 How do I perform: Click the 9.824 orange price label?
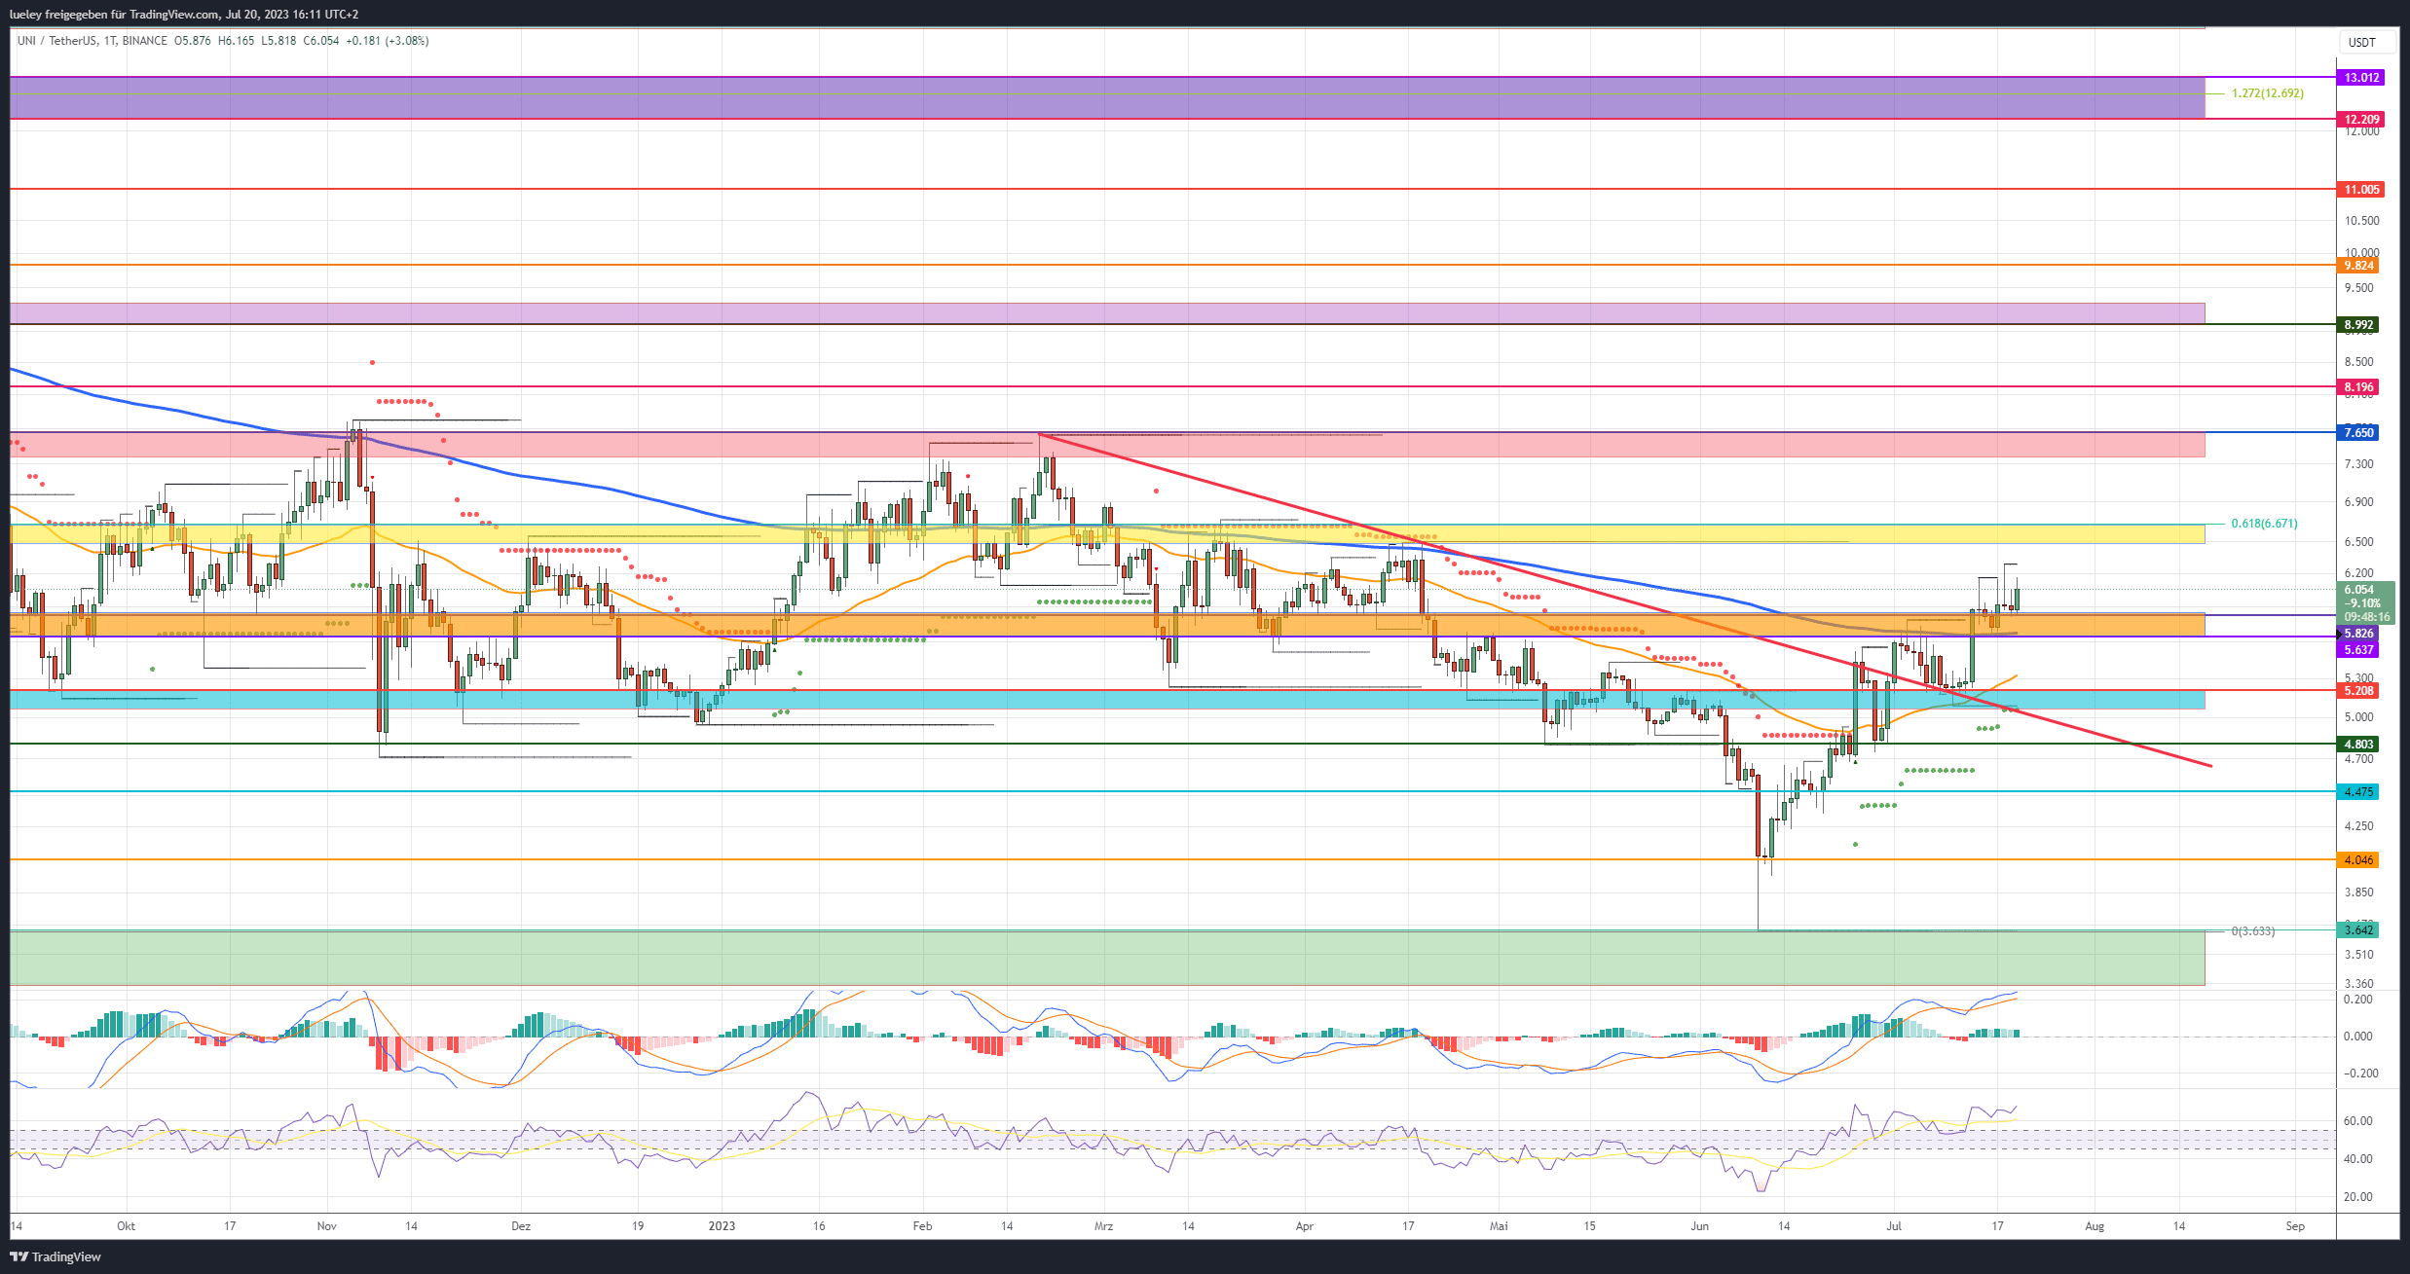tap(2357, 265)
